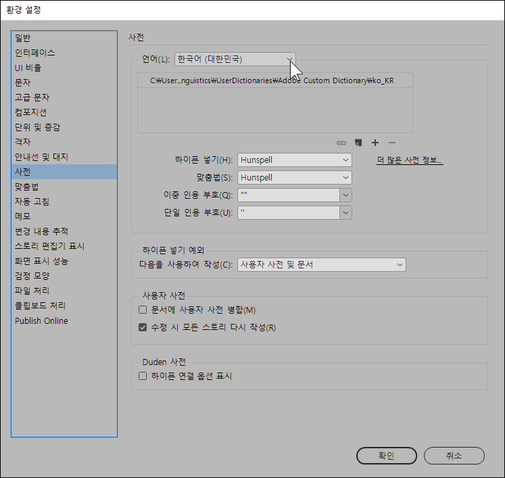505x478 pixels.
Task: Select 파일 처리 category
Action: (x=64, y=291)
